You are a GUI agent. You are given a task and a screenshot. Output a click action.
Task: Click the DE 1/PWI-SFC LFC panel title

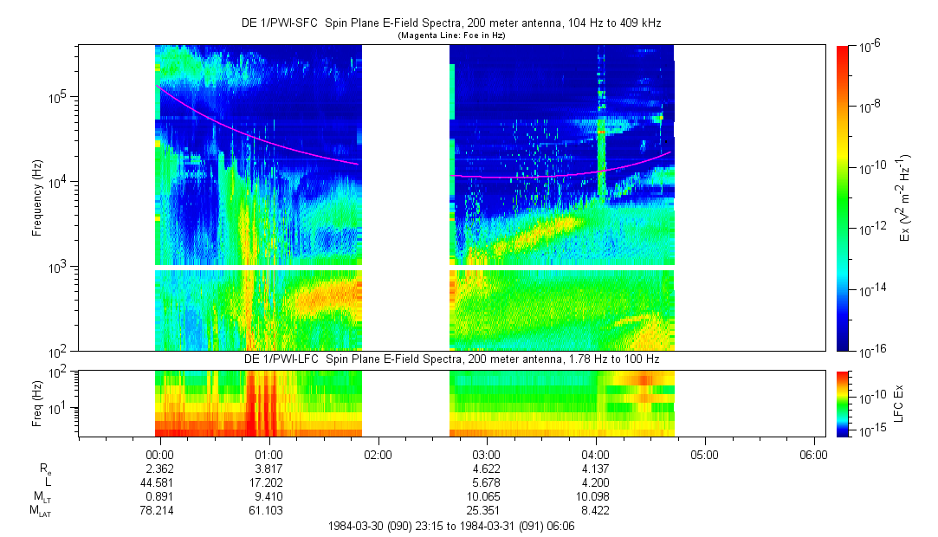click(x=450, y=359)
